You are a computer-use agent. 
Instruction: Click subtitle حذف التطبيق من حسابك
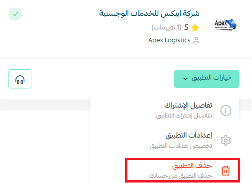pos(181,176)
